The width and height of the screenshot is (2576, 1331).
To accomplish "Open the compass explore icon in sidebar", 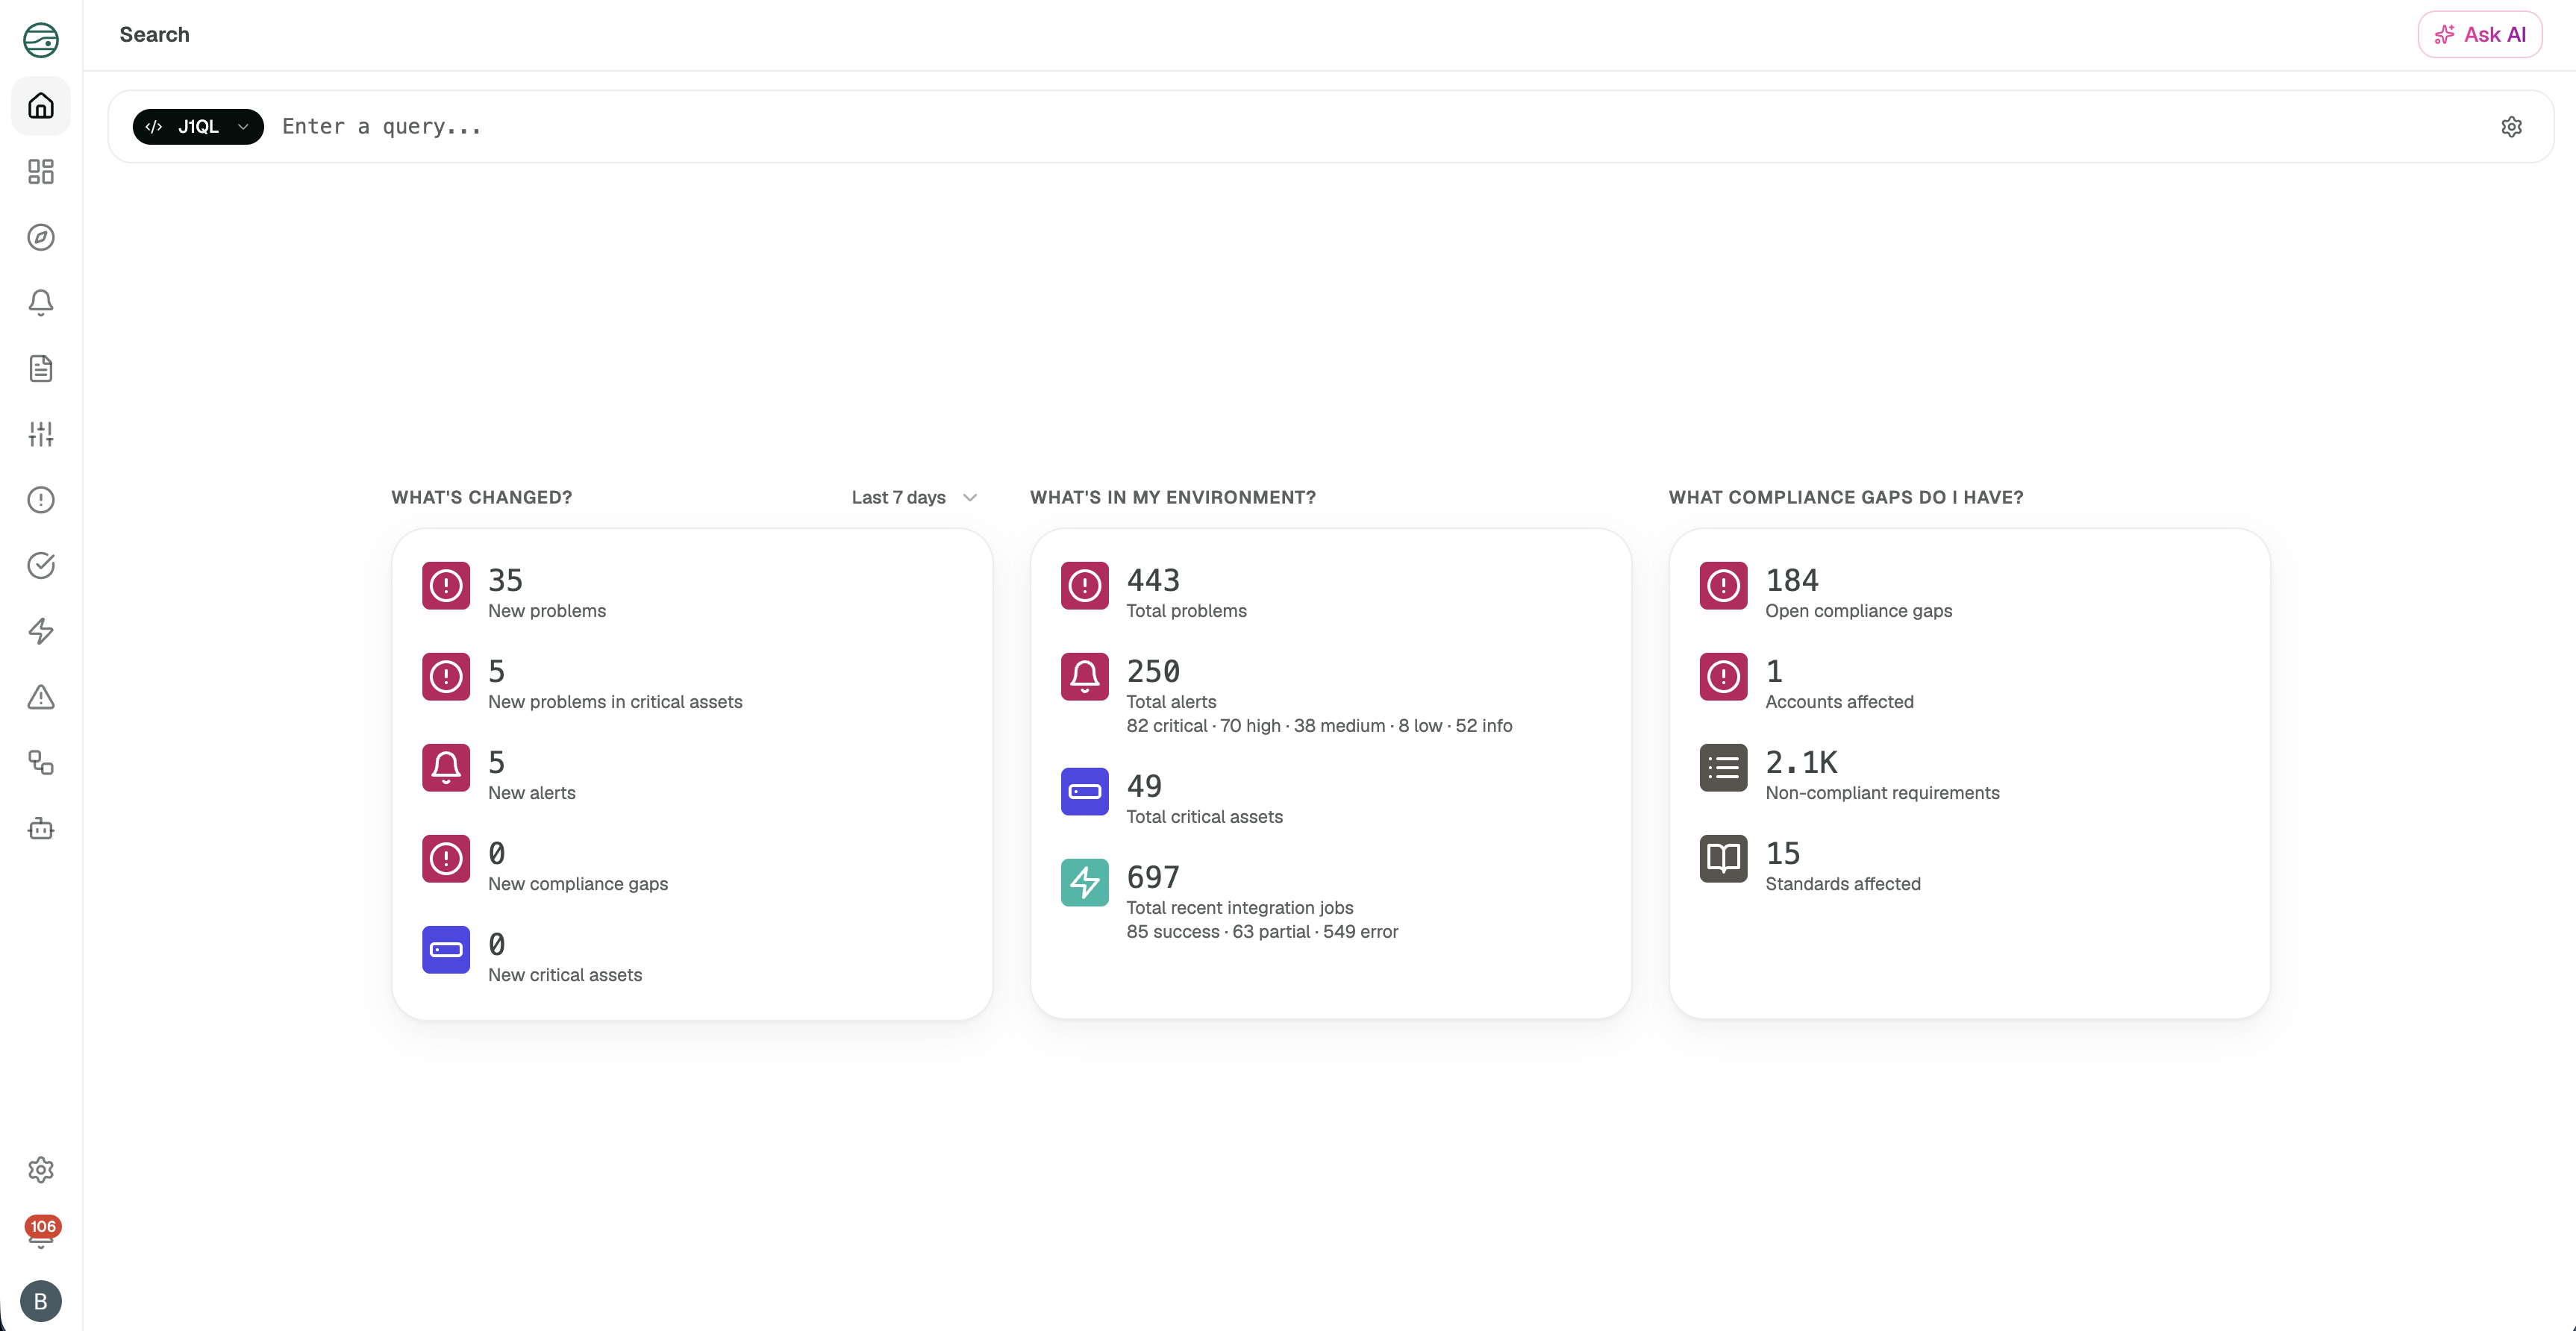I will tap(41, 237).
